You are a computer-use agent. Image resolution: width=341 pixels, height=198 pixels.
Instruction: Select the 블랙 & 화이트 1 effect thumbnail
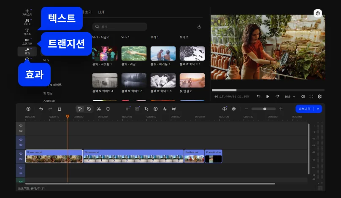(x=192, y=54)
